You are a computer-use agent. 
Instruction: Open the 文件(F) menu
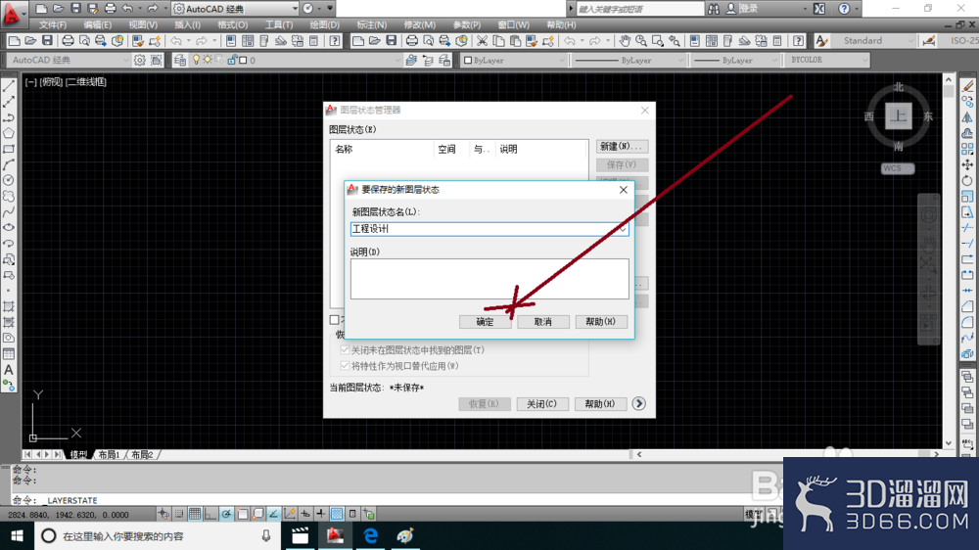[53, 25]
